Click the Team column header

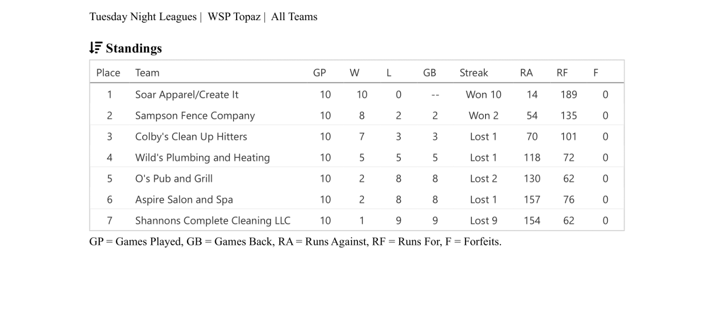[147, 73]
